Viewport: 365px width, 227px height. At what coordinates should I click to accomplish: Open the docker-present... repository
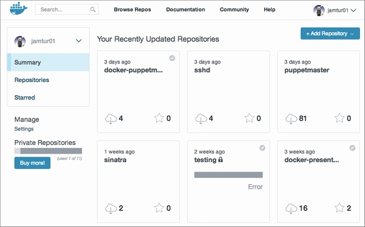coord(311,160)
